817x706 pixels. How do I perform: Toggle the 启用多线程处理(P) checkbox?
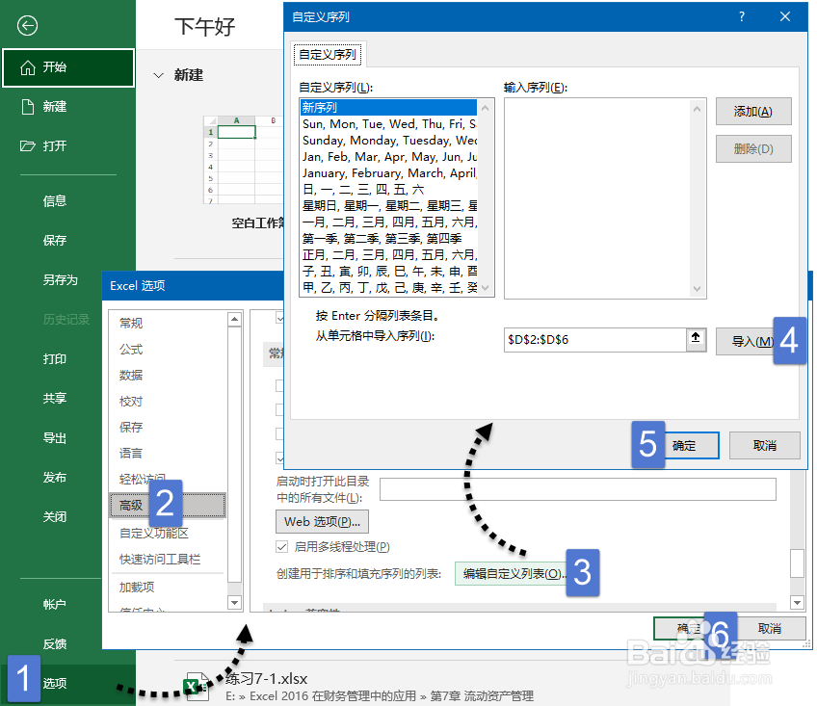(282, 546)
